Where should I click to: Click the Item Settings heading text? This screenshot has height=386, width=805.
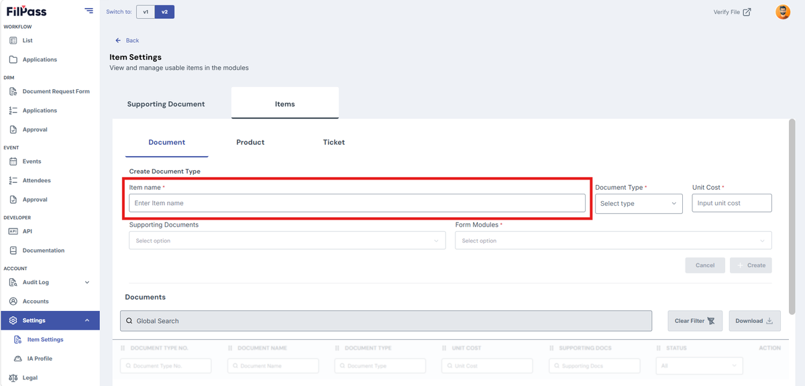coord(136,58)
